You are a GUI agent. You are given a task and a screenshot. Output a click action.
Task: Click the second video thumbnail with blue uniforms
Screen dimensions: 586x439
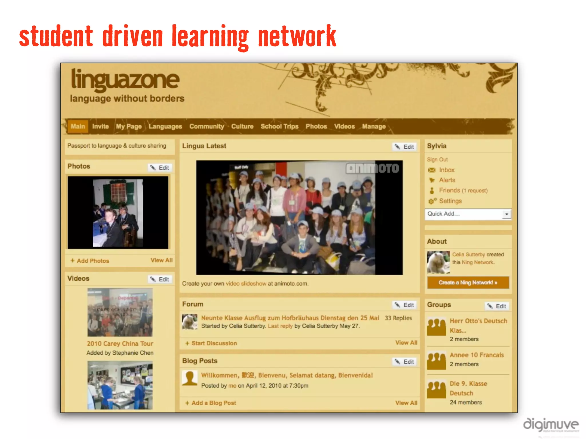[120, 385]
